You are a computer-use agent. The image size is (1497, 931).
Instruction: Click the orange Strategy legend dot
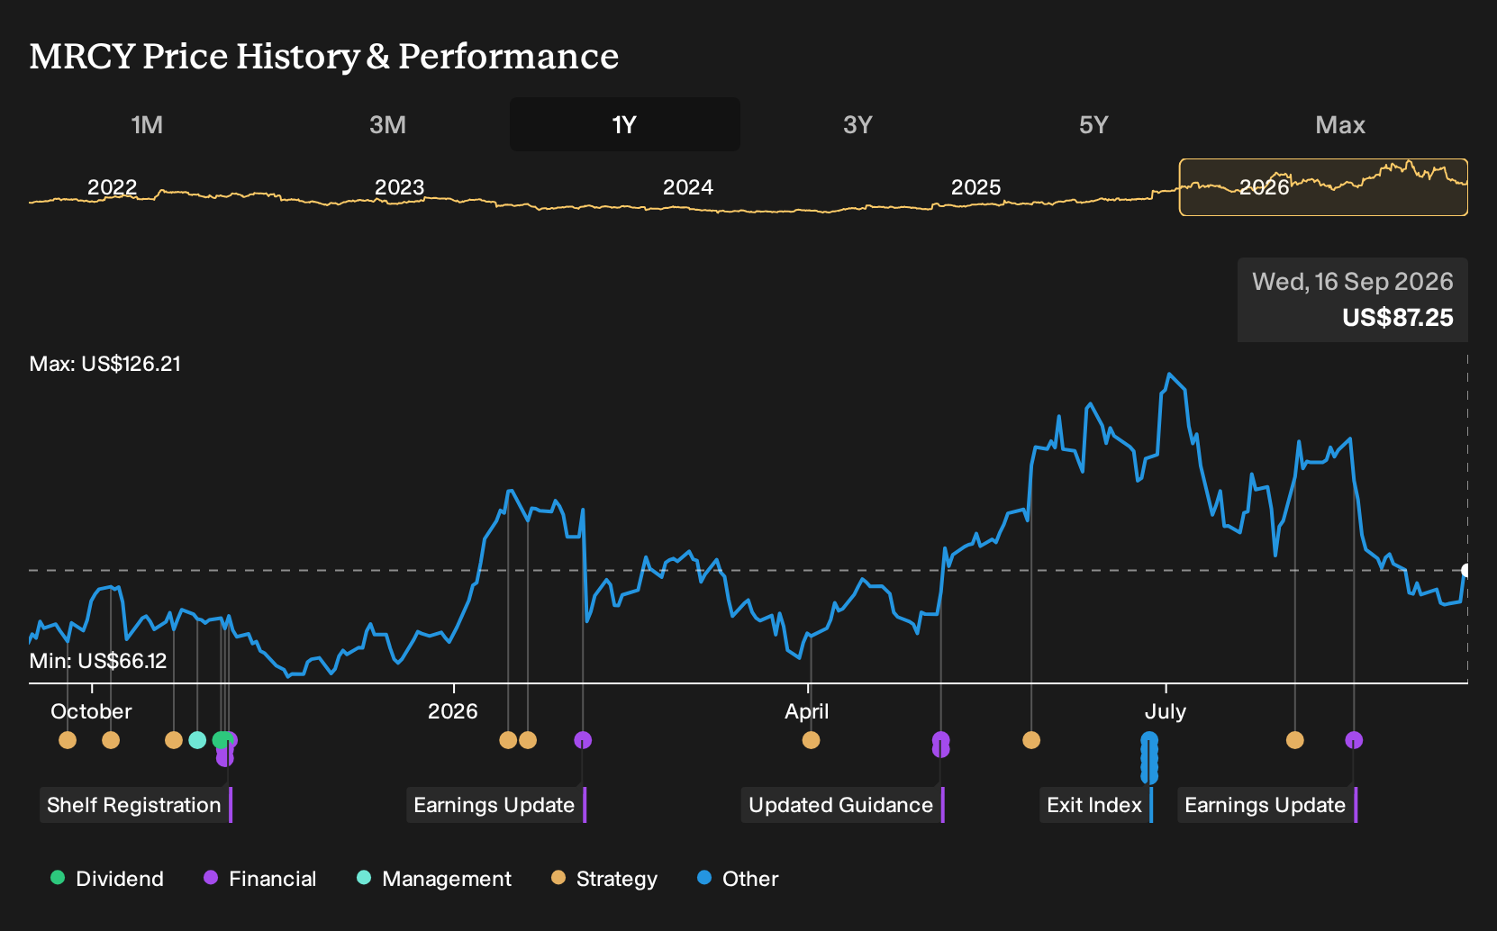tap(558, 878)
